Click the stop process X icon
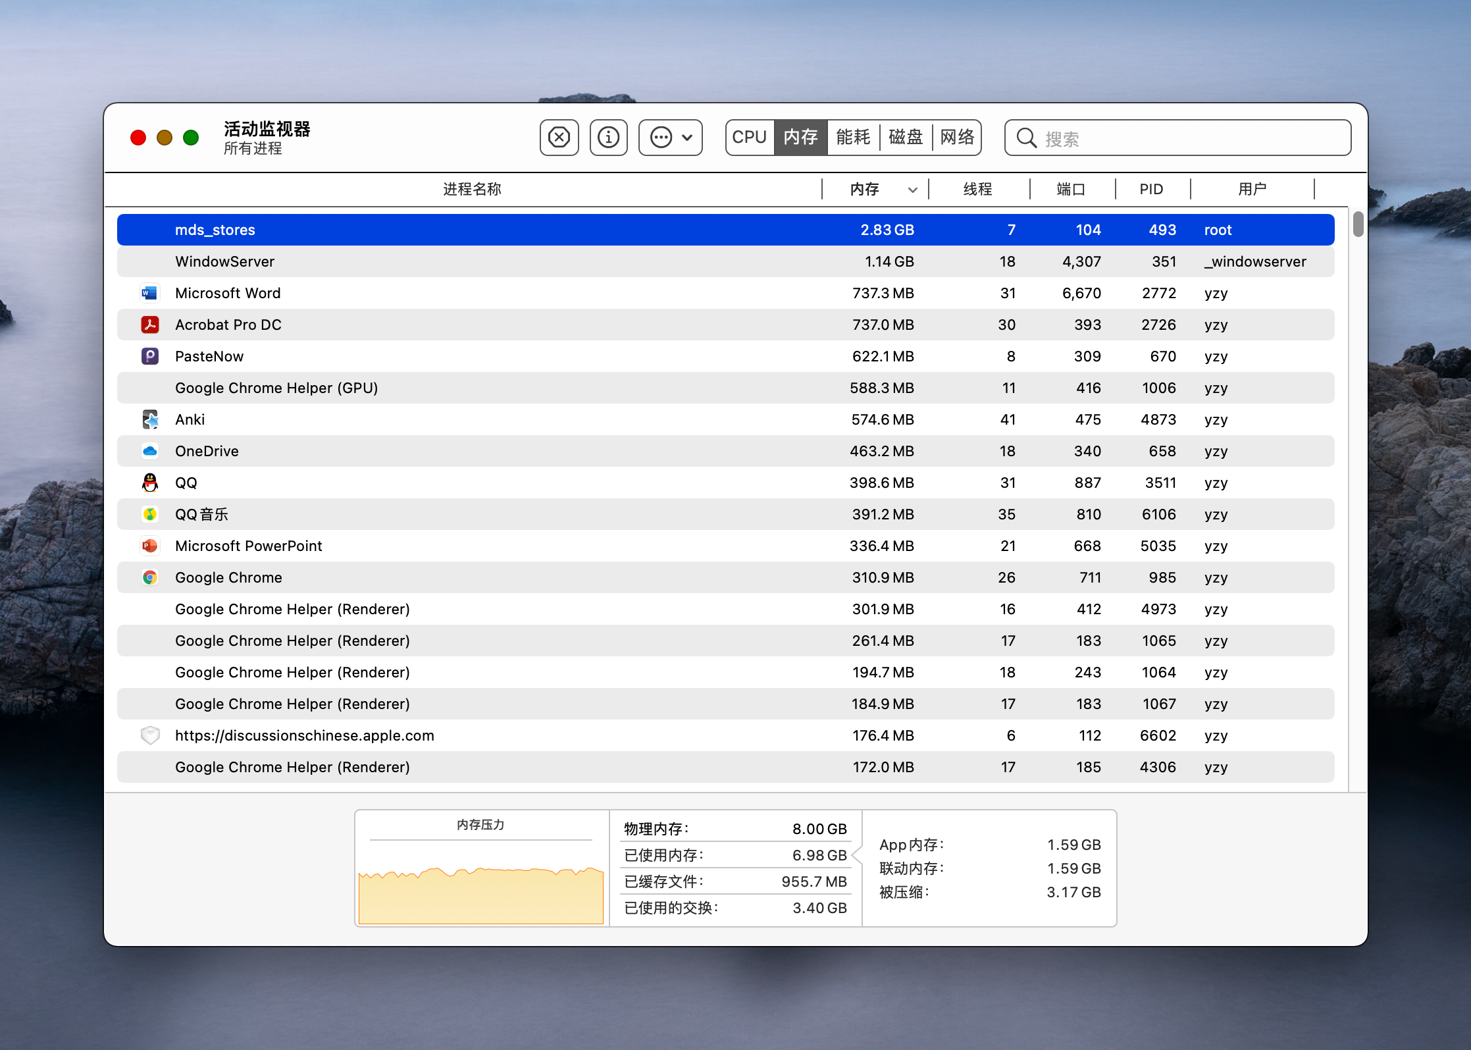This screenshot has height=1050, width=1471. coord(559,138)
